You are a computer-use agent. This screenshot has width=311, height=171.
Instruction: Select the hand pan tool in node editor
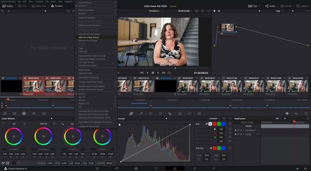click(219, 11)
